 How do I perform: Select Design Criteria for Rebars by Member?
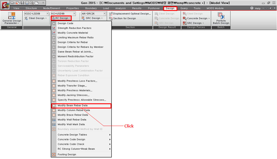click(81, 47)
